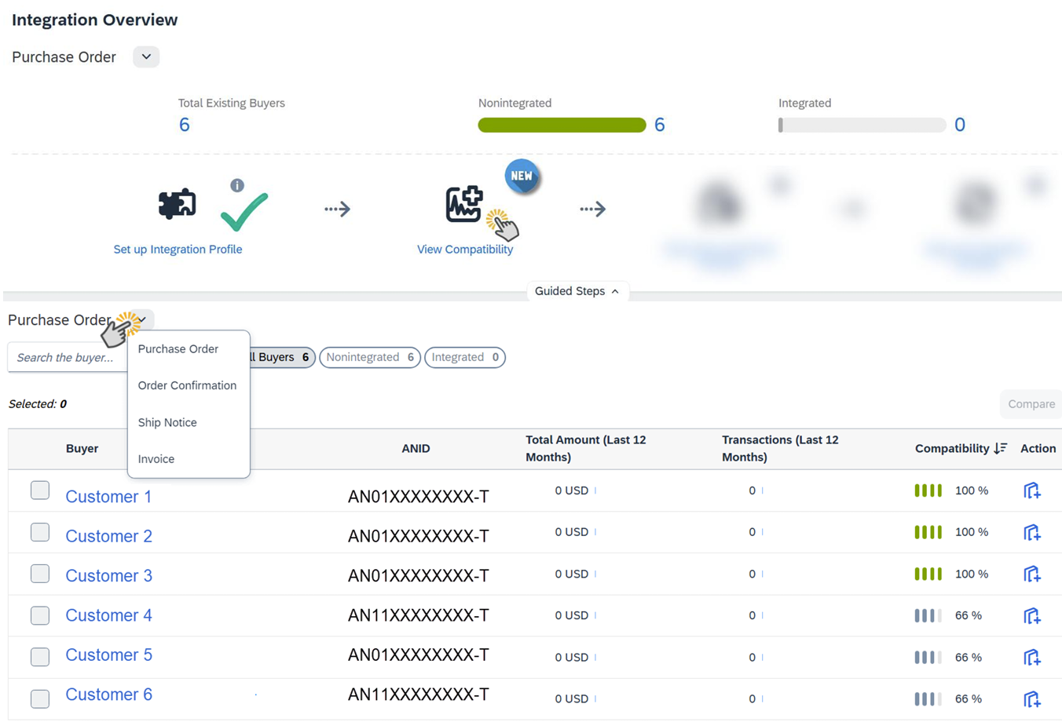Click the Set up Integration Profile puzzle icon

[x=177, y=204]
